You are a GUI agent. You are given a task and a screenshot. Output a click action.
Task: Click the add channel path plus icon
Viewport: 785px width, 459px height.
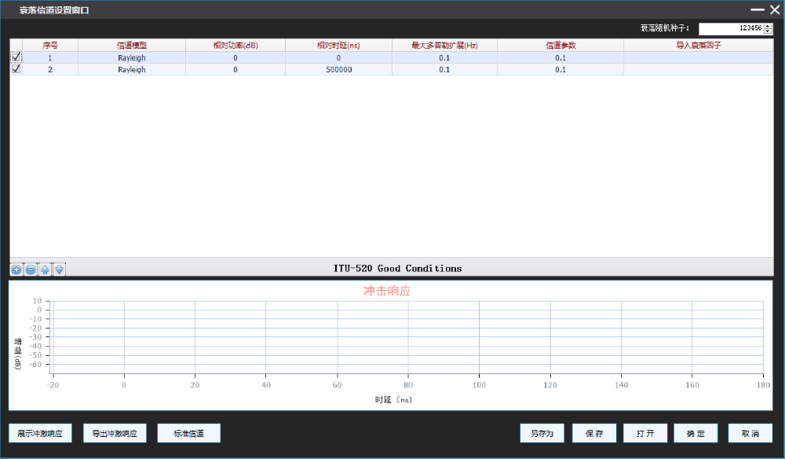16,270
